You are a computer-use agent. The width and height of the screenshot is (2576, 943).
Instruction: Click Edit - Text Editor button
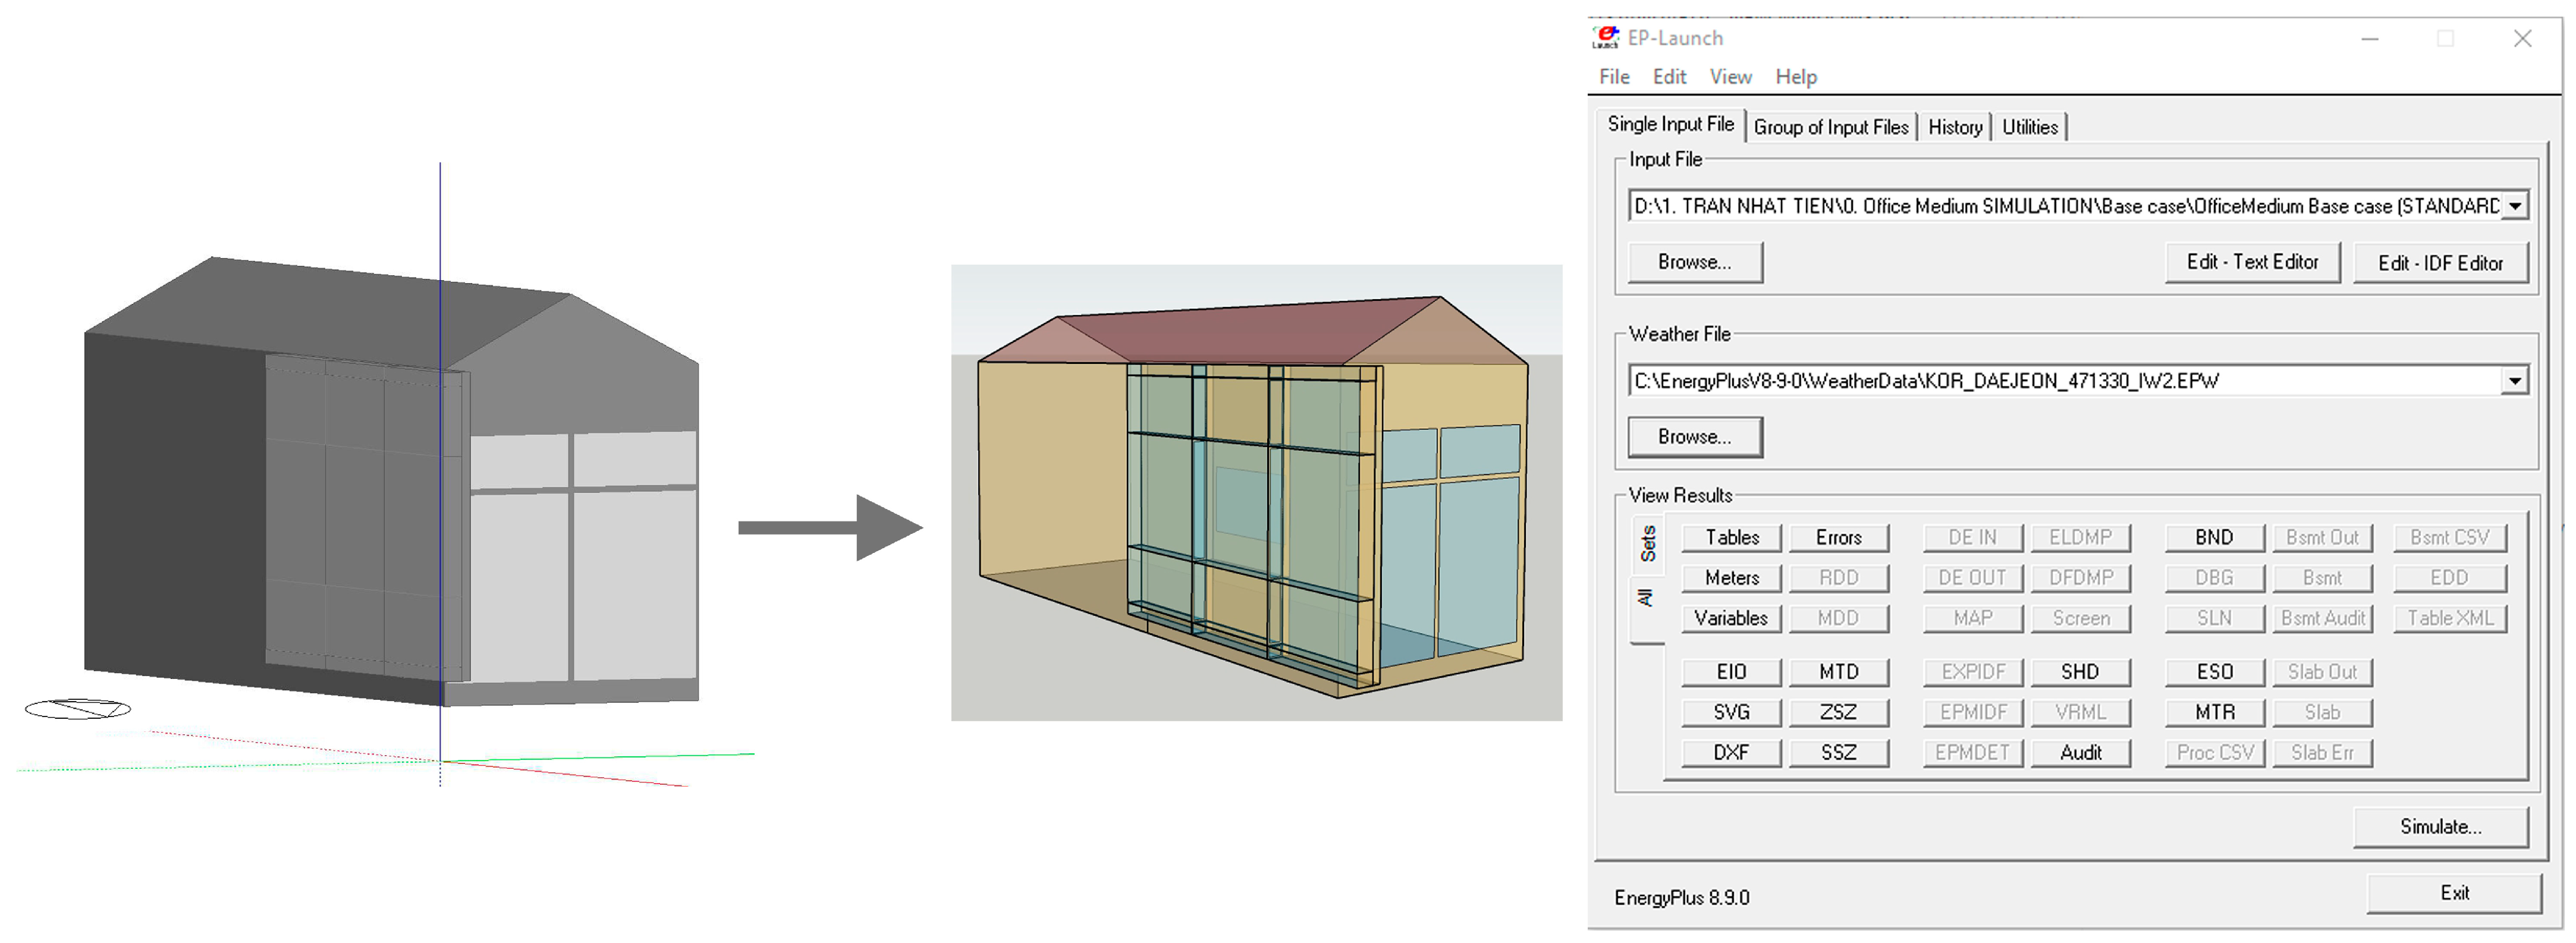coord(2251,262)
